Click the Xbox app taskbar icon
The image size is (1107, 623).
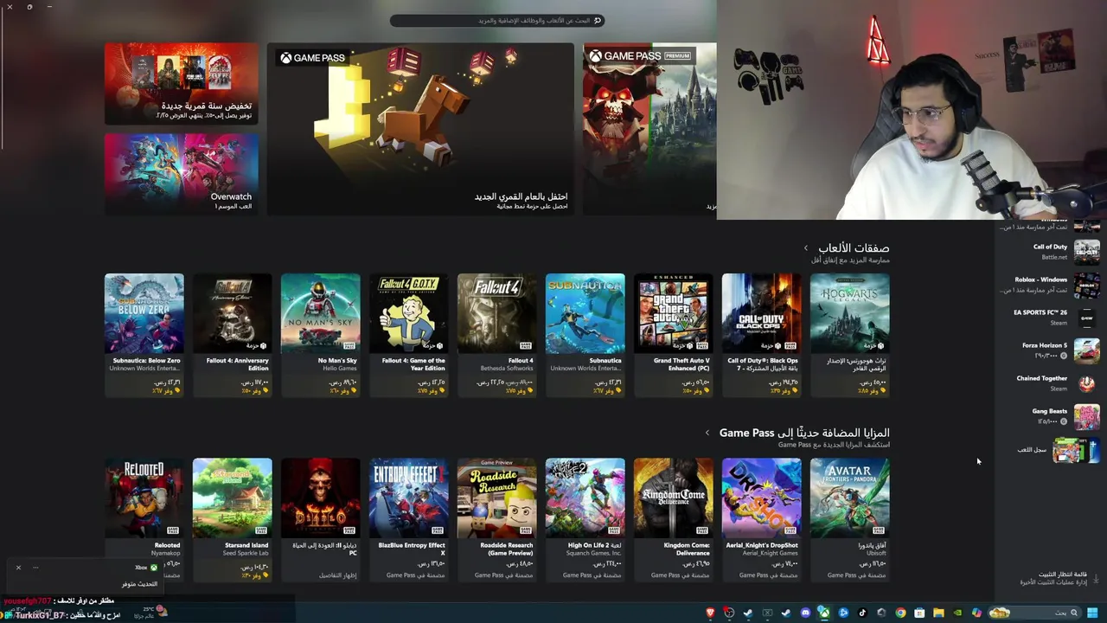click(824, 613)
